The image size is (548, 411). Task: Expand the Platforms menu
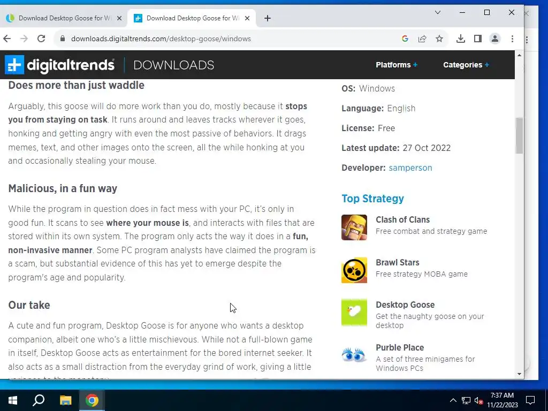tap(397, 65)
